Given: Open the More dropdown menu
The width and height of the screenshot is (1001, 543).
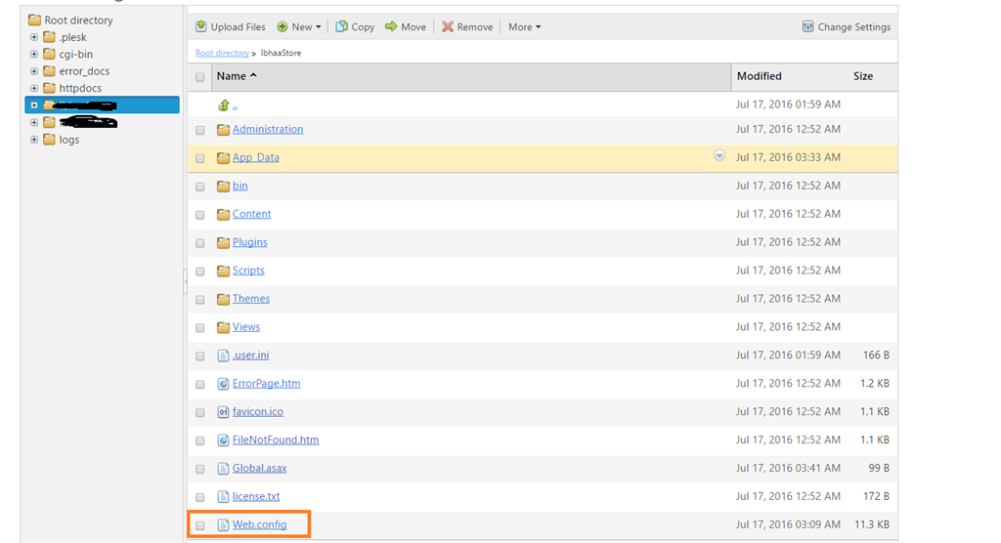Looking at the screenshot, I should pos(524,26).
